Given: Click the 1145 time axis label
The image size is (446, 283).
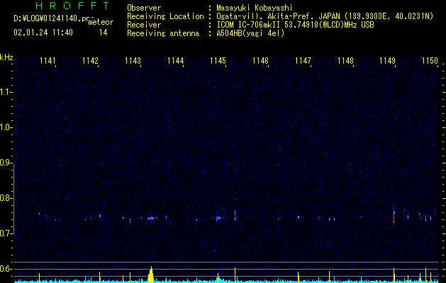Looking at the screenshot, I should [x=218, y=61].
